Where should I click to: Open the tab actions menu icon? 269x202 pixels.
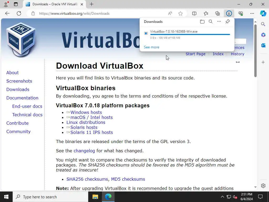coord(16,4)
